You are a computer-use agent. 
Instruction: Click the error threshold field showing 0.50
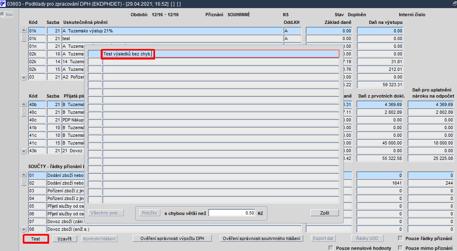[x=232, y=213]
